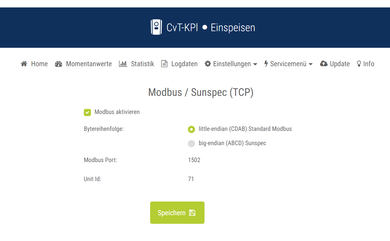Expand the Einstellungen dropdown arrow
The width and height of the screenshot is (390, 241).
coord(255,64)
